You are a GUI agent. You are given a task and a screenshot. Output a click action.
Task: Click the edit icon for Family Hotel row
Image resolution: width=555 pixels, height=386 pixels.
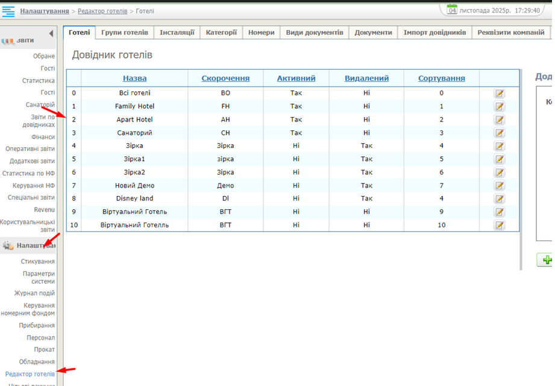pyautogui.click(x=499, y=106)
